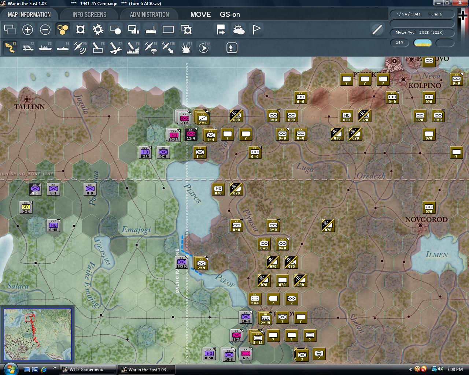Toggle the hex grid overlay icon
Image resolution: width=469 pixels, height=375 pixels.
(63, 30)
